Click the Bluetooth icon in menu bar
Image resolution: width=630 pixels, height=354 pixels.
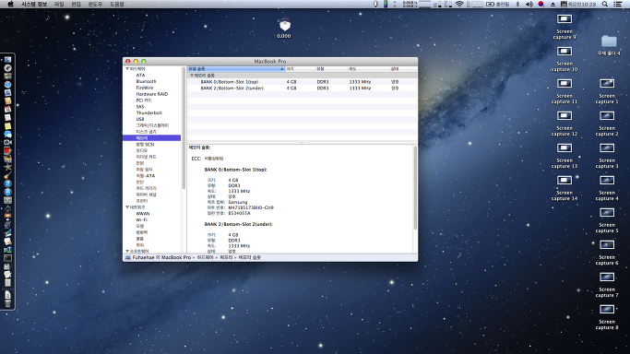(x=517, y=4)
